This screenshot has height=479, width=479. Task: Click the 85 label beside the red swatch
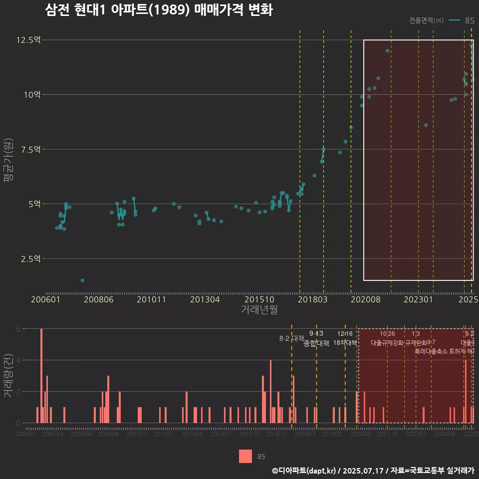pyautogui.click(x=261, y=457)
